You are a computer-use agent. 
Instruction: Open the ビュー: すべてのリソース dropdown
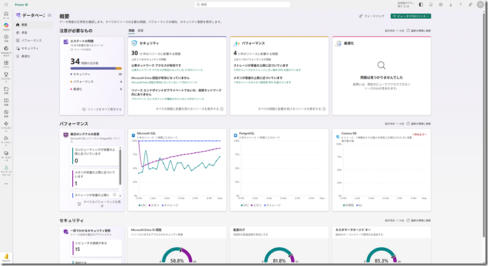pyautogui.click(x=410, y=16)
